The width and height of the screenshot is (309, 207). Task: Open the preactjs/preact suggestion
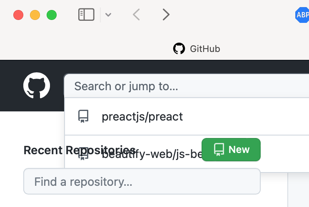point(142,116)
